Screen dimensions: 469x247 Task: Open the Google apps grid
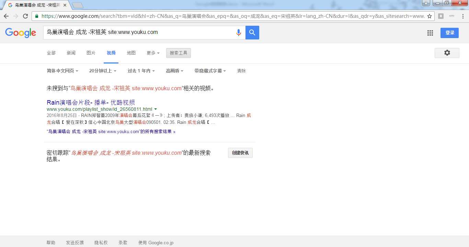click(430, 33)
